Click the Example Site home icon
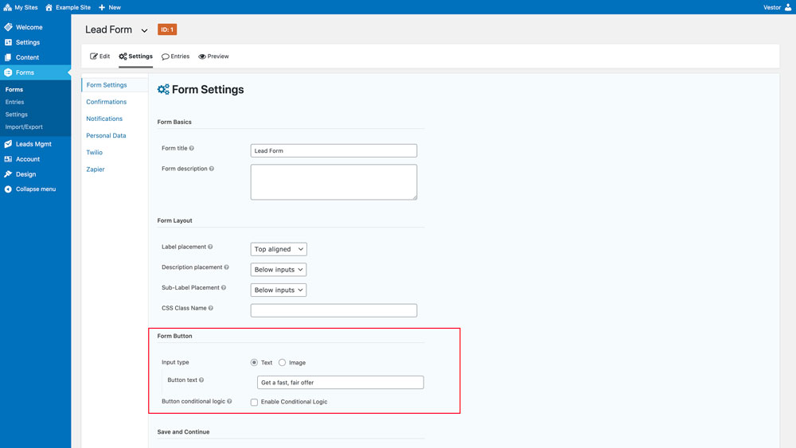The height and width of the screenshot is (448, 796). [x=49, y=7]
